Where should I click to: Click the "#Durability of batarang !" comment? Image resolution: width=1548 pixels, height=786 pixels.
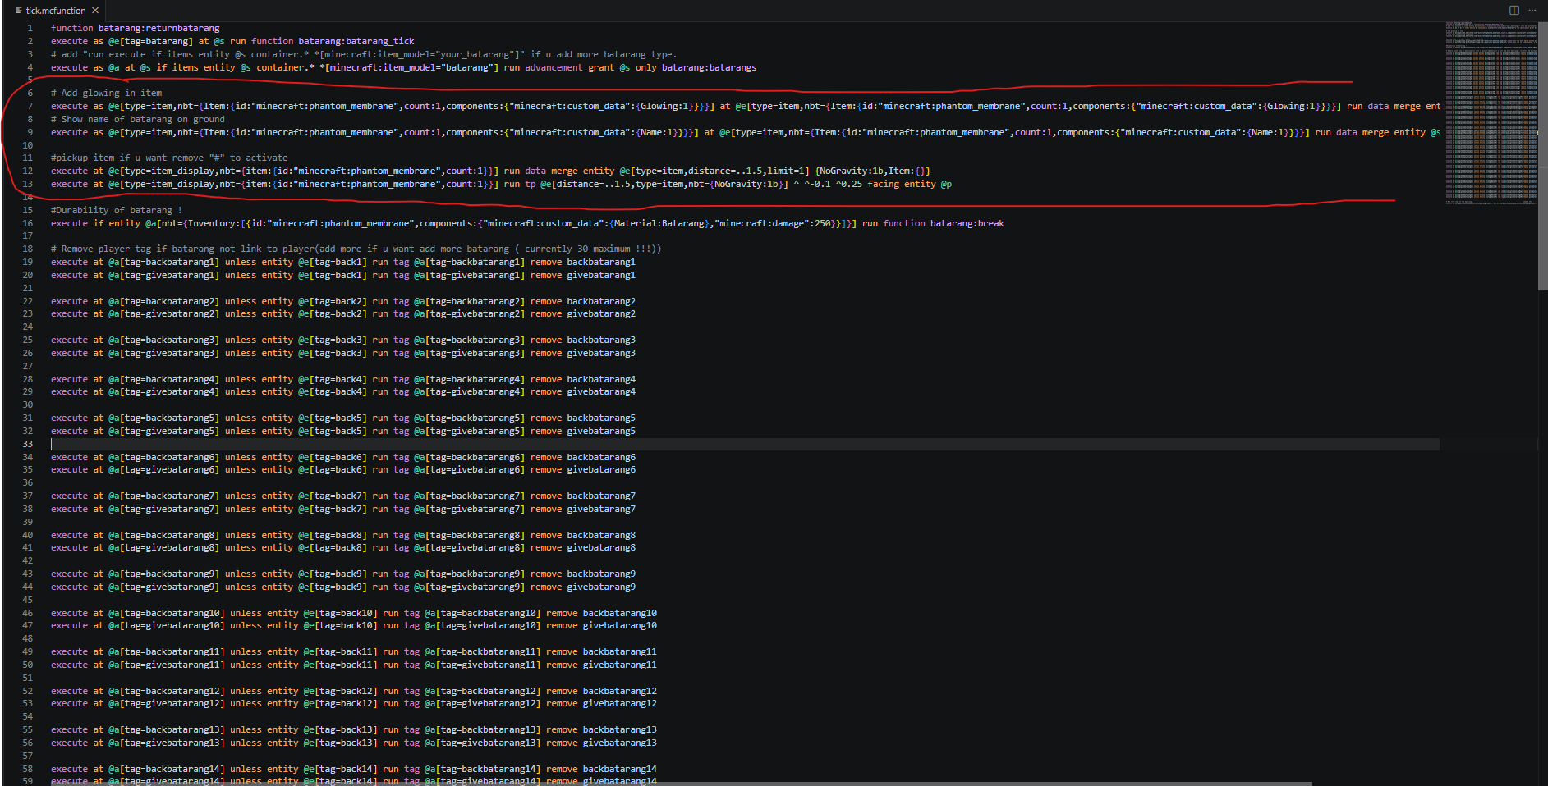pyautogui.click(x=117, y=210)
